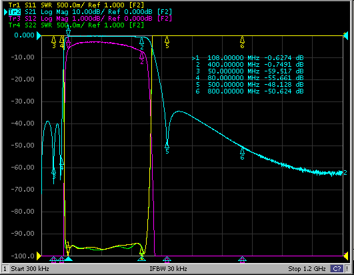This screenshot has height=275, width=354.
Task: Click the Start 300 kHz frequency field
Action: point(30,269)
